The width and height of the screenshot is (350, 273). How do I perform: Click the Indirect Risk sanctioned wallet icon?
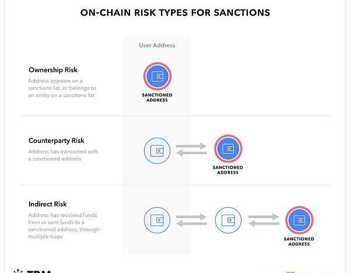coord(299,220)
